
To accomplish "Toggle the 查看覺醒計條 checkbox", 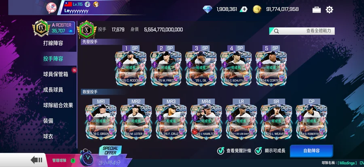I will 220,151.
